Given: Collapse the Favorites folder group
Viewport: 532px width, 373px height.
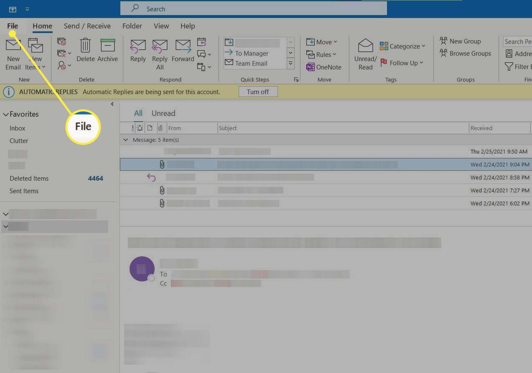Looking at the screenshot, I should (6, 114).
